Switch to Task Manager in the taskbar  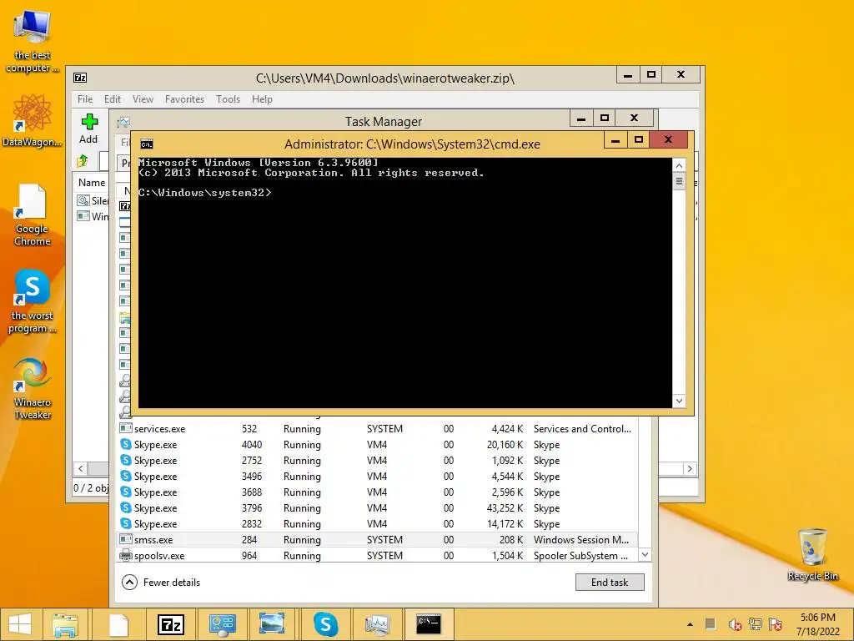click(x=378, y=624)
